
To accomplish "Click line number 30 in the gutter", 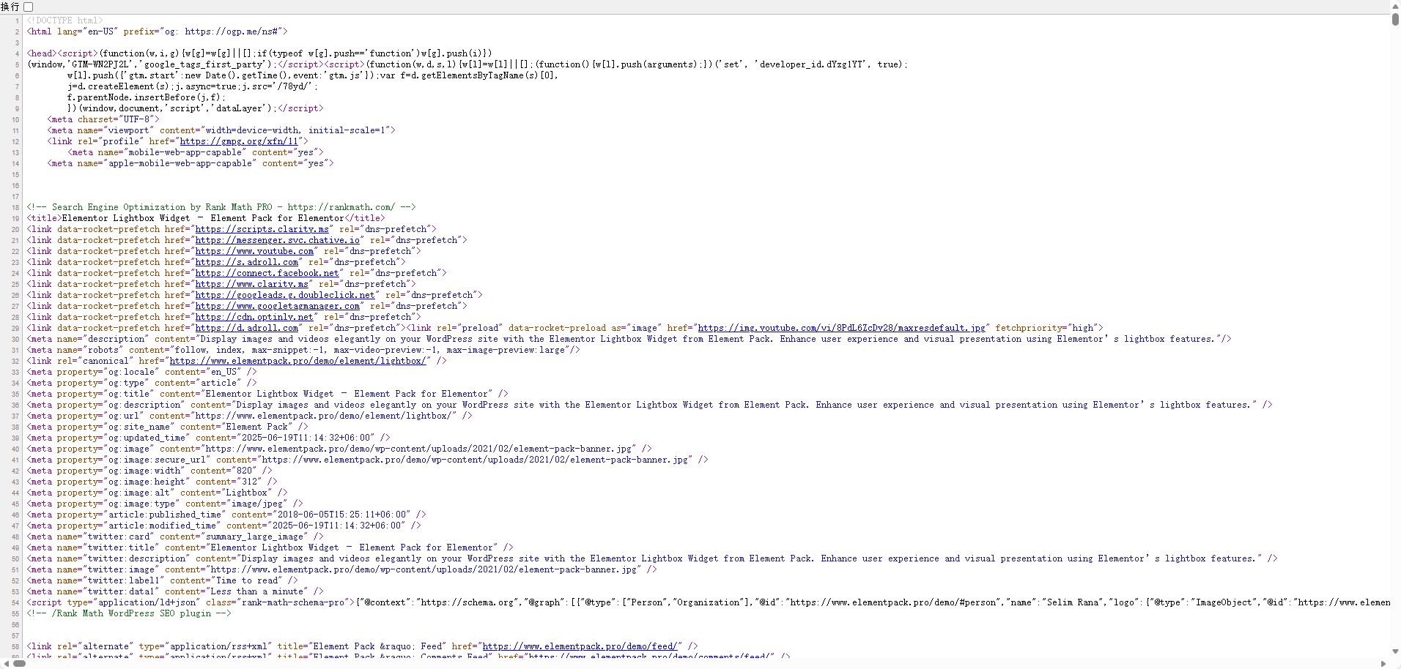I will [14, 339].
